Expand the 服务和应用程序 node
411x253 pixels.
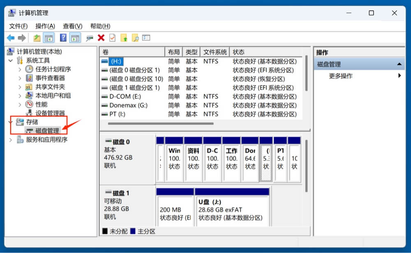[x=11, y=140]
